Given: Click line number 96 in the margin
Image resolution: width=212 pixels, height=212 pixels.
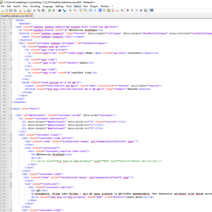Looking at the screenshot, I should pos(4,105).
